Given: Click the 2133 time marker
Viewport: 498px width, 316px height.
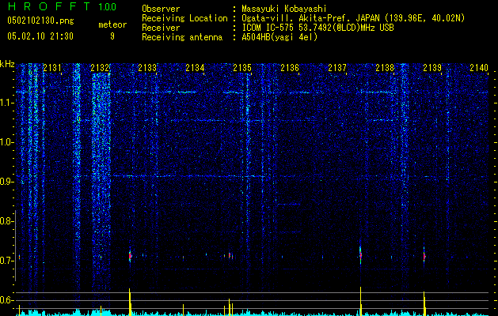Looking at the screenshot, I should [x=147, y=67].
